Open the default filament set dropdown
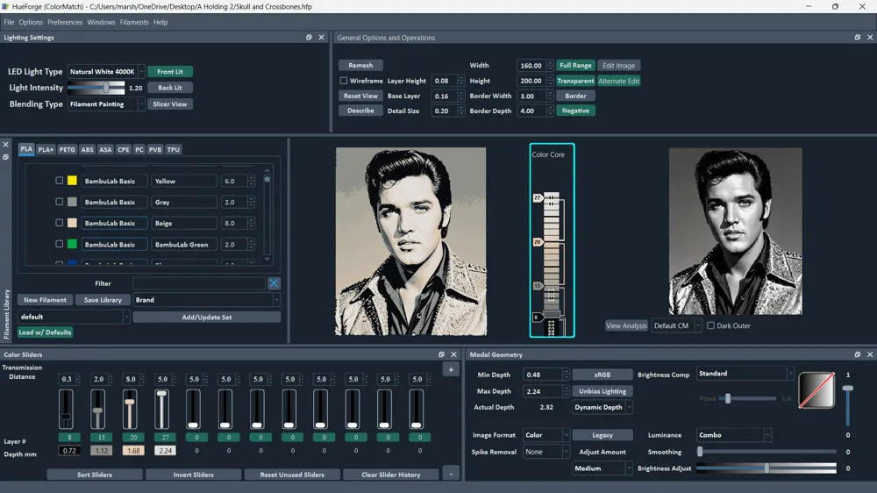 [74, 317]
